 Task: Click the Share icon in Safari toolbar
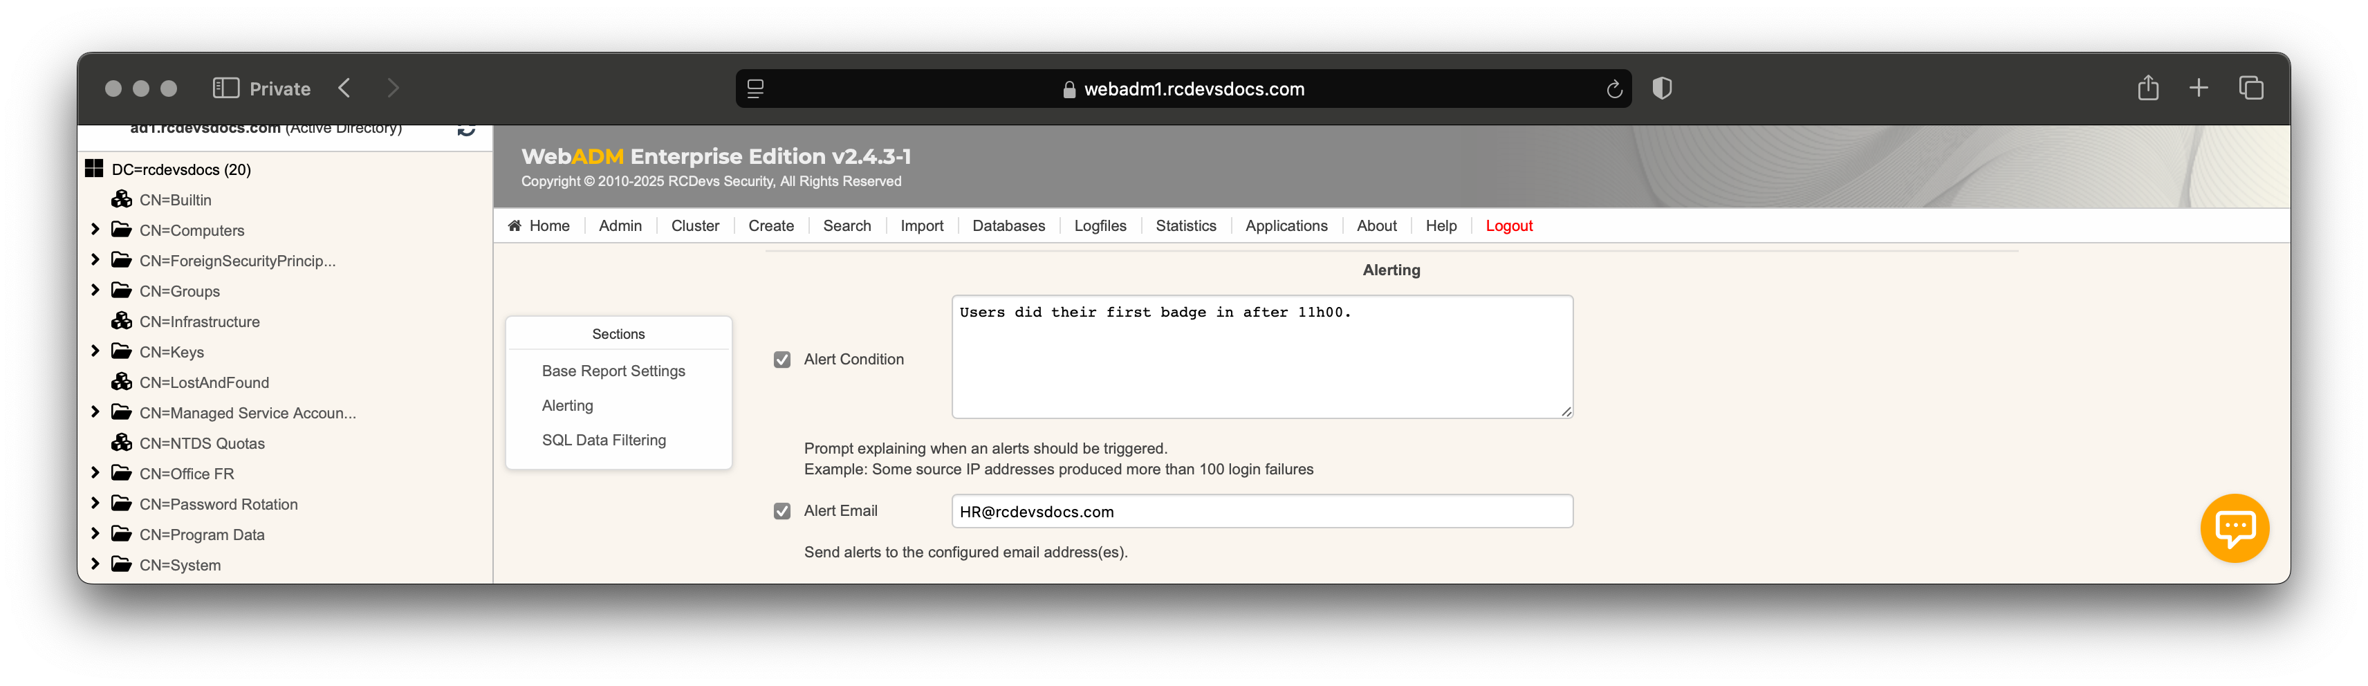2148,87
